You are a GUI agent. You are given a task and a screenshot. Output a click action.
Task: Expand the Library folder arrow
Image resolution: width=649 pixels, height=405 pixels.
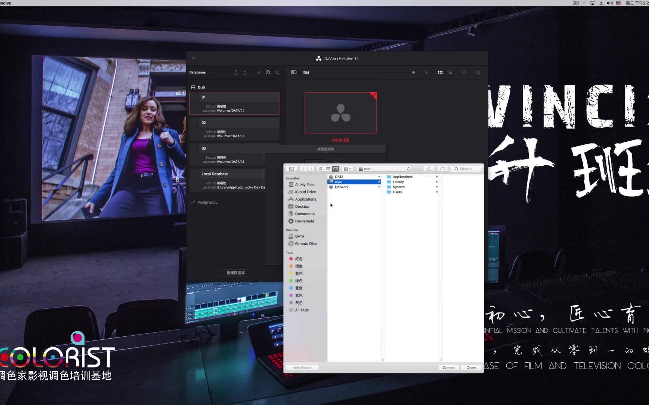click(x=437, y=182)
